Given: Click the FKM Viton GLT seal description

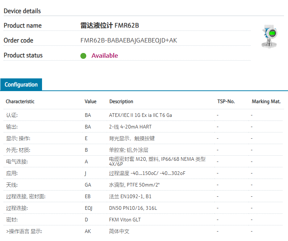Looking at the screenshot, I should (125, 220).
